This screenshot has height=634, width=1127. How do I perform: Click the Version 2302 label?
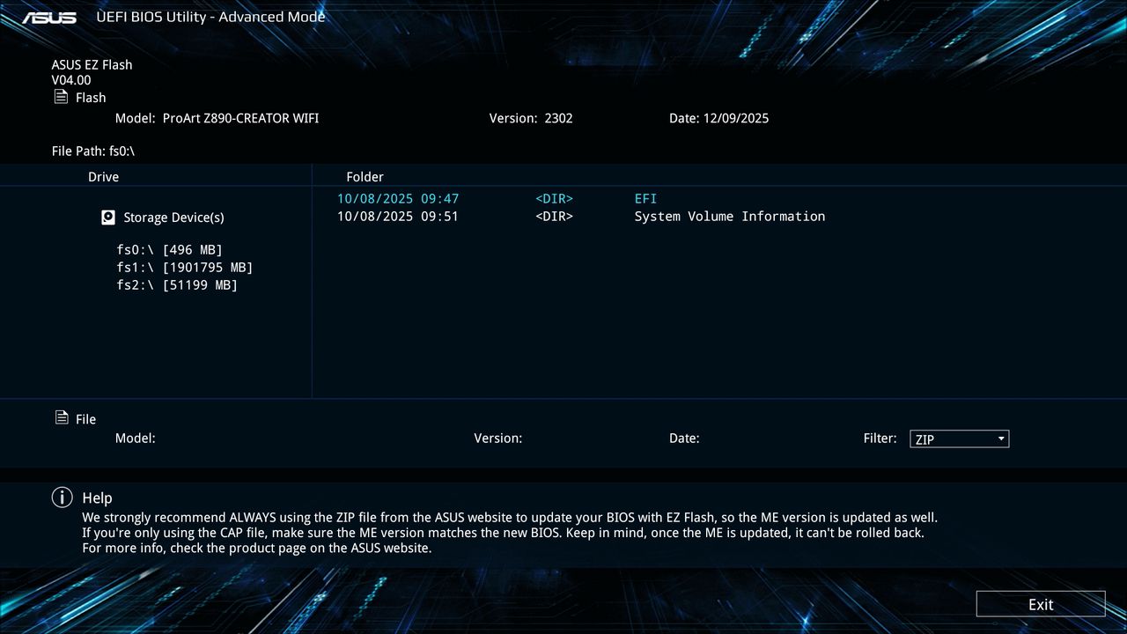coord(531,118)
